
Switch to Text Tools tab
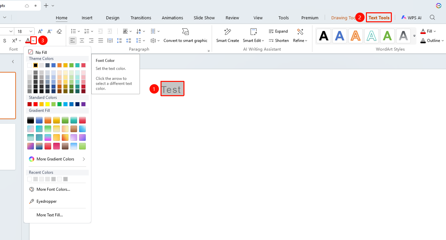(379, 18)
